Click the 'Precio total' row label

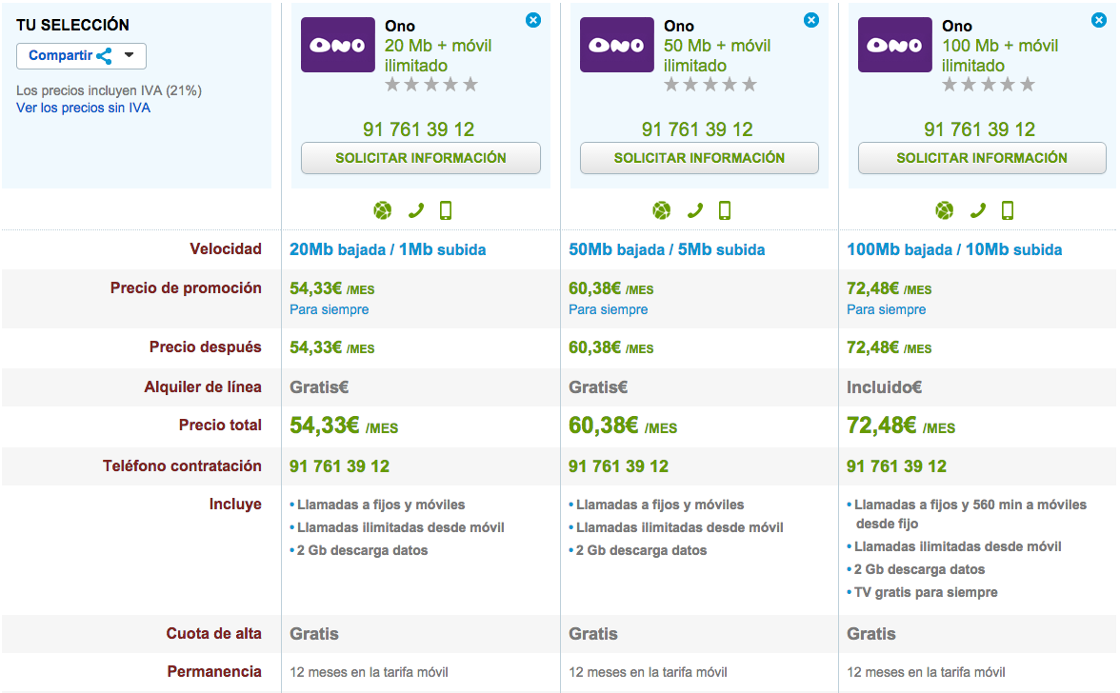pos(220,426)
